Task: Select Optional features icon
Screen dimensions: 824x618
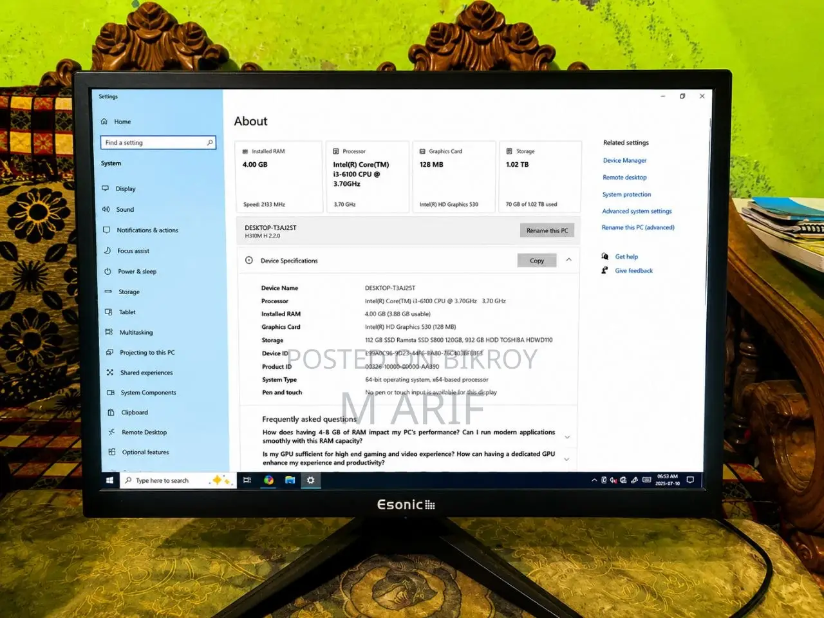Action: coord(112,453)
